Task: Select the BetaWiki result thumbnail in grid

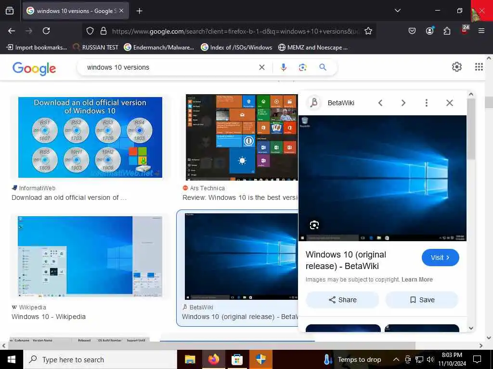Action: (241, 257)
